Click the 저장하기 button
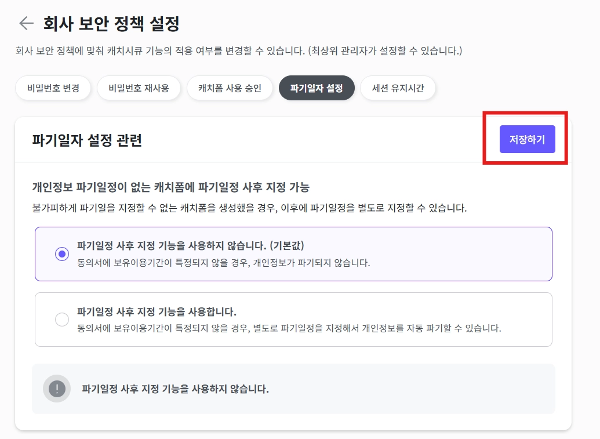Screen dimensions: 600x439 click(528, 139)
